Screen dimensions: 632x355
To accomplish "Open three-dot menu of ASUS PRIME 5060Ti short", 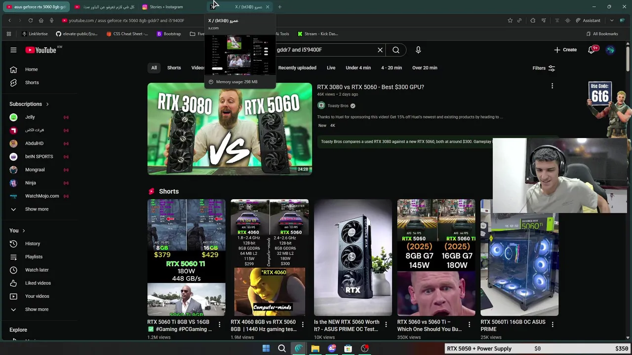I will (553, 324).
